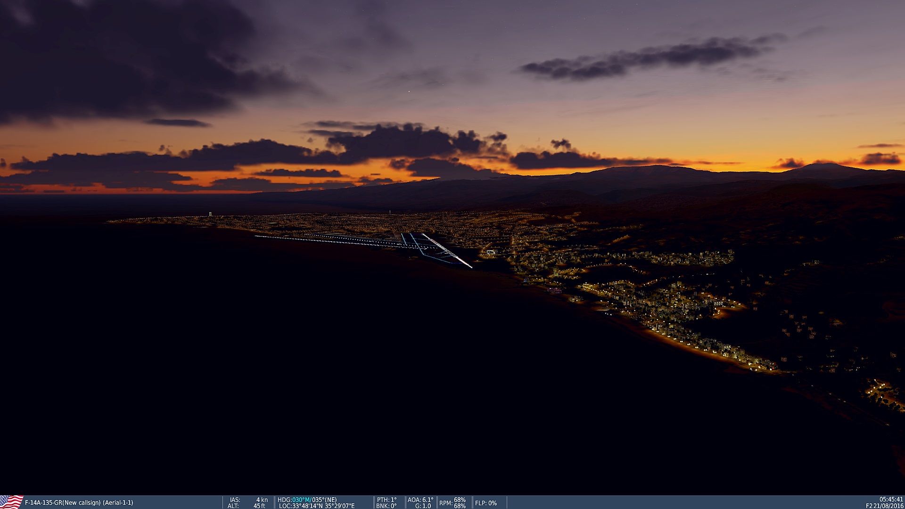
Task: Click the US flag icon in status bar
Action: 11,502
